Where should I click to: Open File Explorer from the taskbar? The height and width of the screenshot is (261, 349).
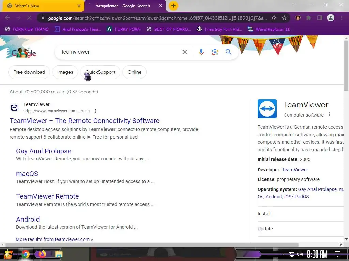(x=59, y=254)
